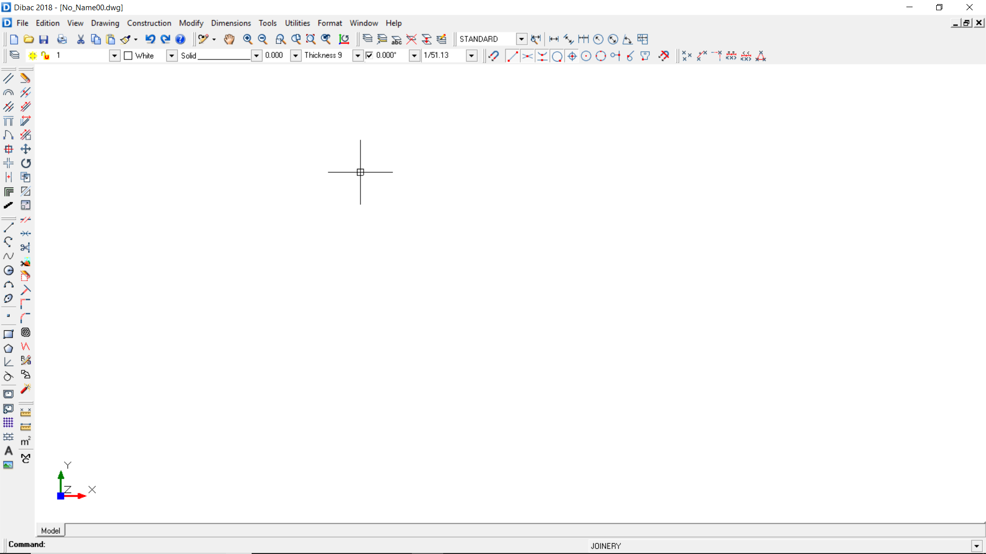Toggle the angle checkbox beside 0.000°
The height and width of the screenshot is (554, 986).
(369, 55)
